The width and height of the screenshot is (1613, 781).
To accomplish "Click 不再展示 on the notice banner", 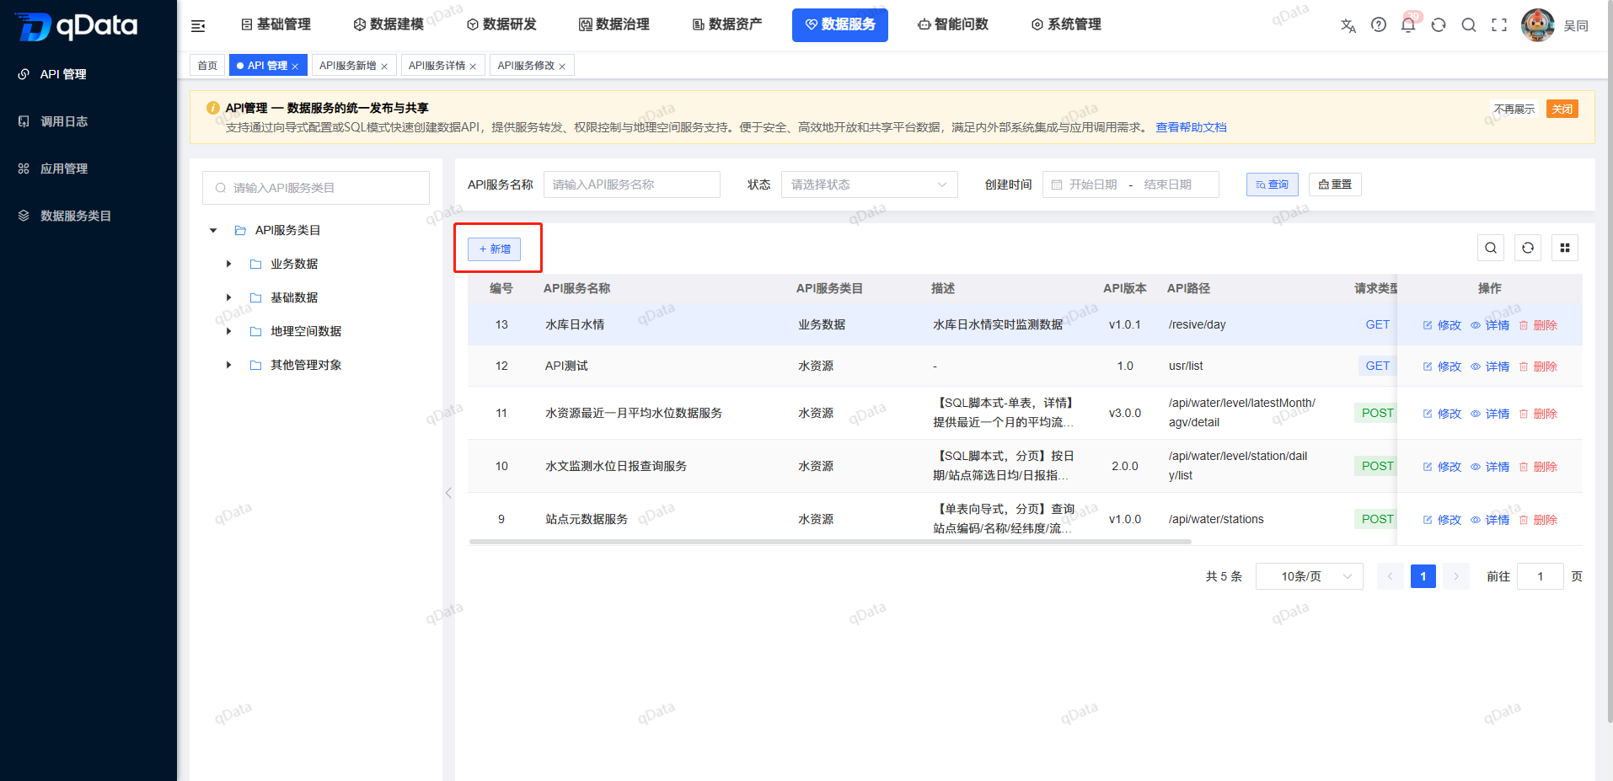I will (x=1514, y=109).
